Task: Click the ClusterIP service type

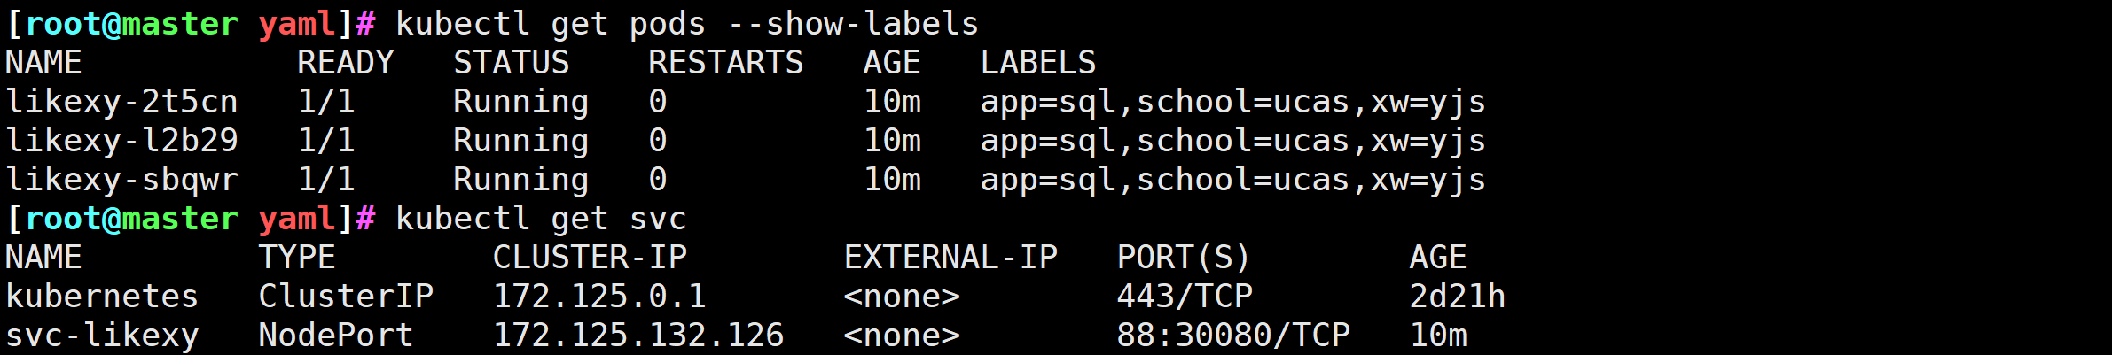Action: 346,297
